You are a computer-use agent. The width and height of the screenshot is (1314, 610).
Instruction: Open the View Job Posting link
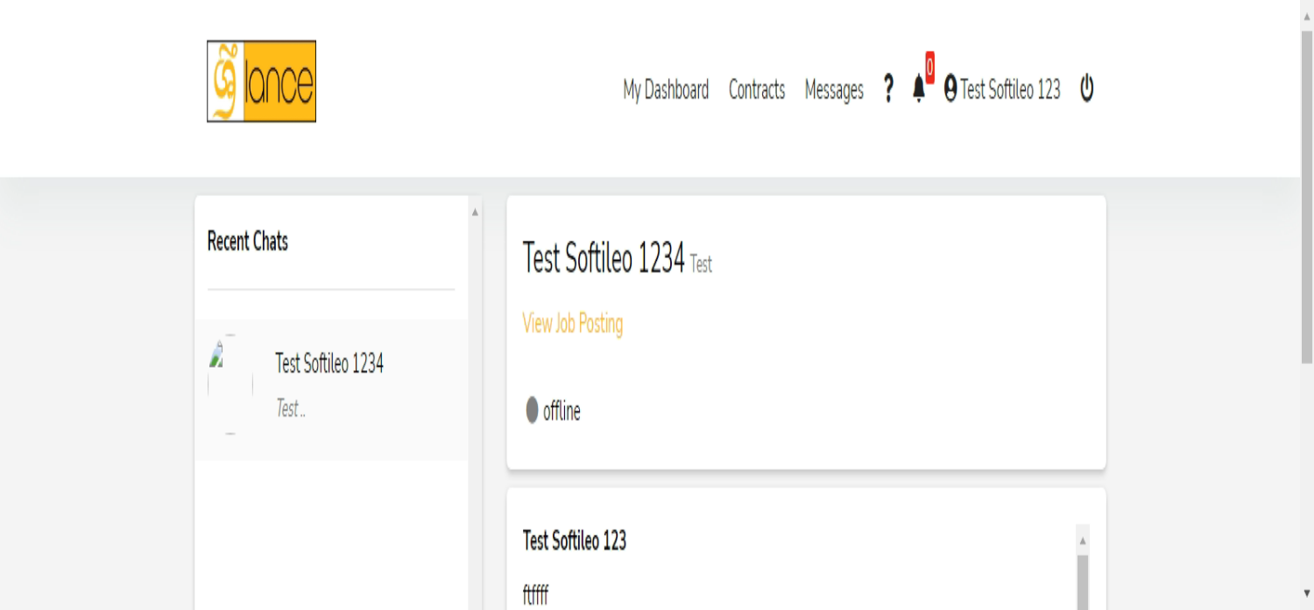point(573,324)
